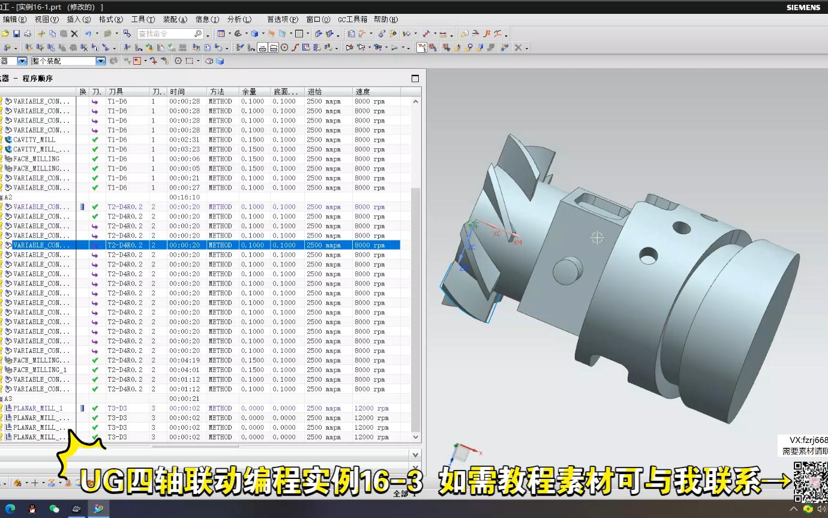Click the NX application icon in the taskbar
Image resolution: width=828 pixels, height=518 pixels.
98,508
